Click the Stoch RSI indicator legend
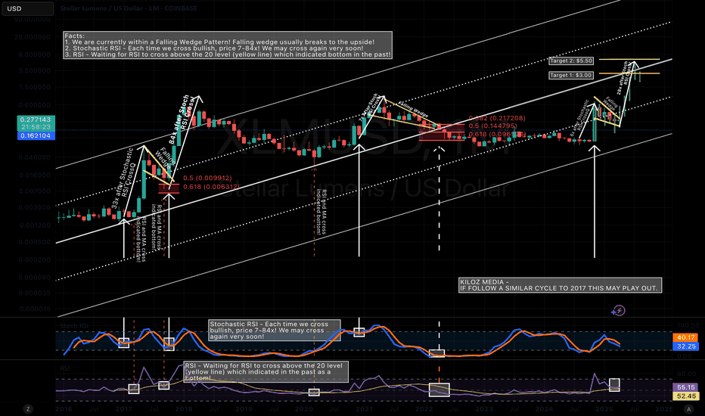Viewport: 705px width, 416px height. 74,325
